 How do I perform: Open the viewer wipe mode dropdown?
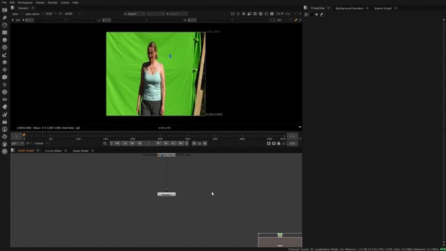click(155, 14)
